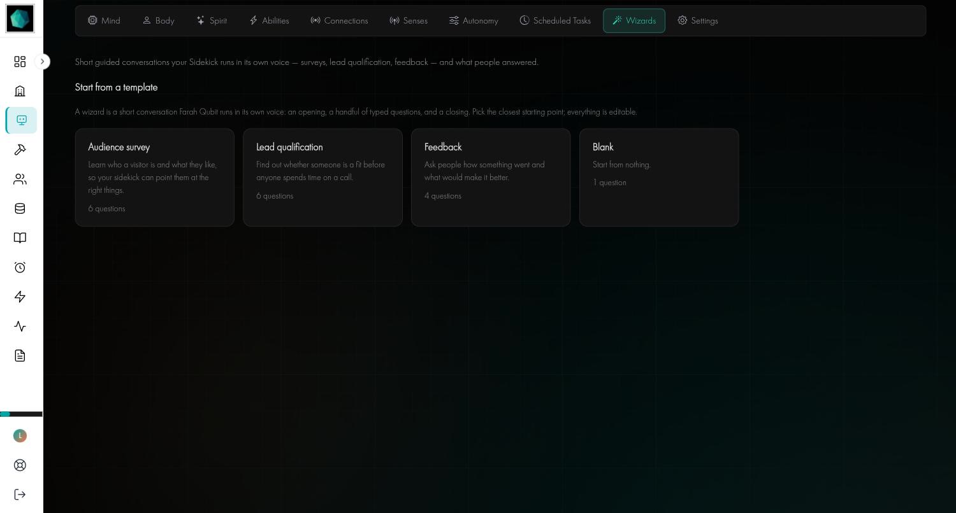956x513 pixels.
Task: Open the document icon in sidebar
Action: click(20, 356)
